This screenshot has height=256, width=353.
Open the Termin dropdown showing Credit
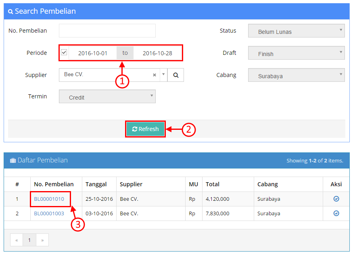pos(107,96)
